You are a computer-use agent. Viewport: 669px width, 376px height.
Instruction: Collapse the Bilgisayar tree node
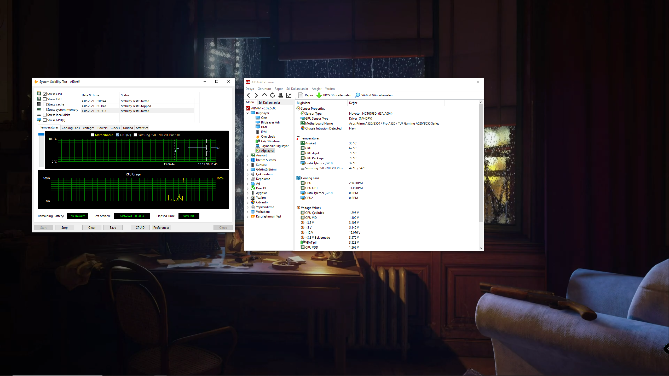coord(248,113)
